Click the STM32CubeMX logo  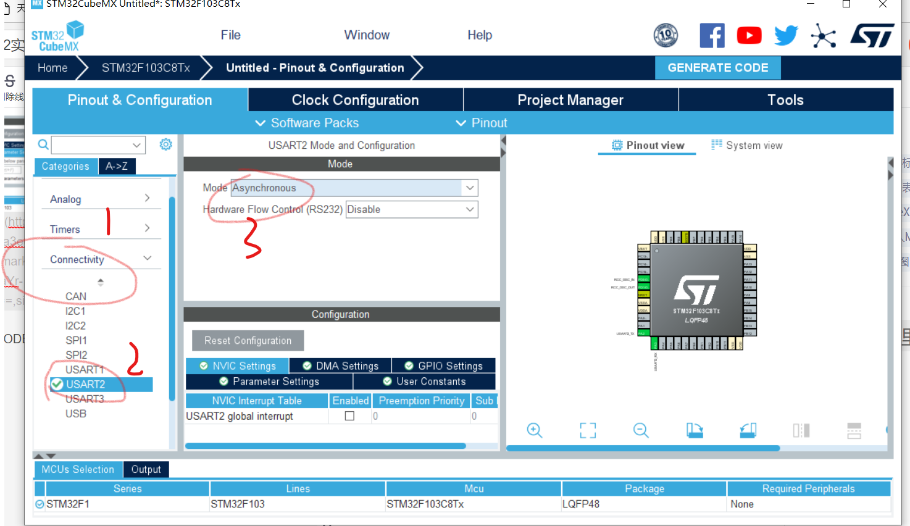tap(57, 37)
